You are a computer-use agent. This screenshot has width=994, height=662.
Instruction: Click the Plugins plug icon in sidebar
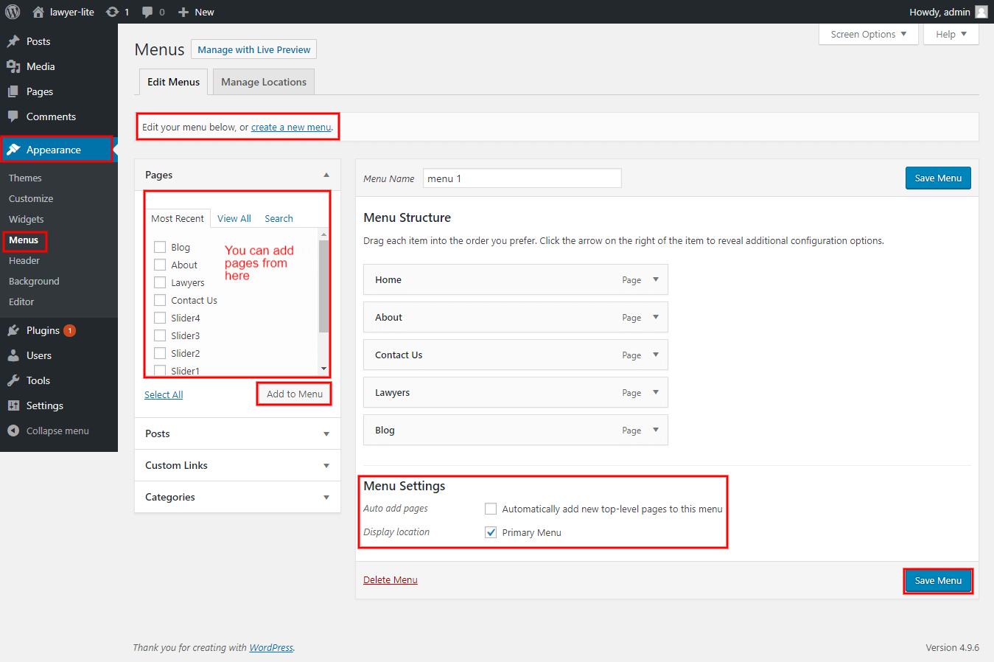13,330
